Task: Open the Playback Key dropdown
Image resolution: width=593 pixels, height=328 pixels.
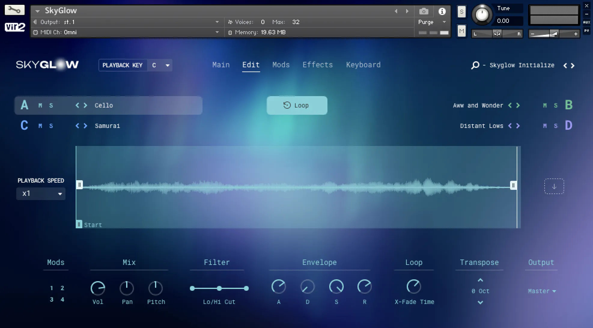Action: 160,65
